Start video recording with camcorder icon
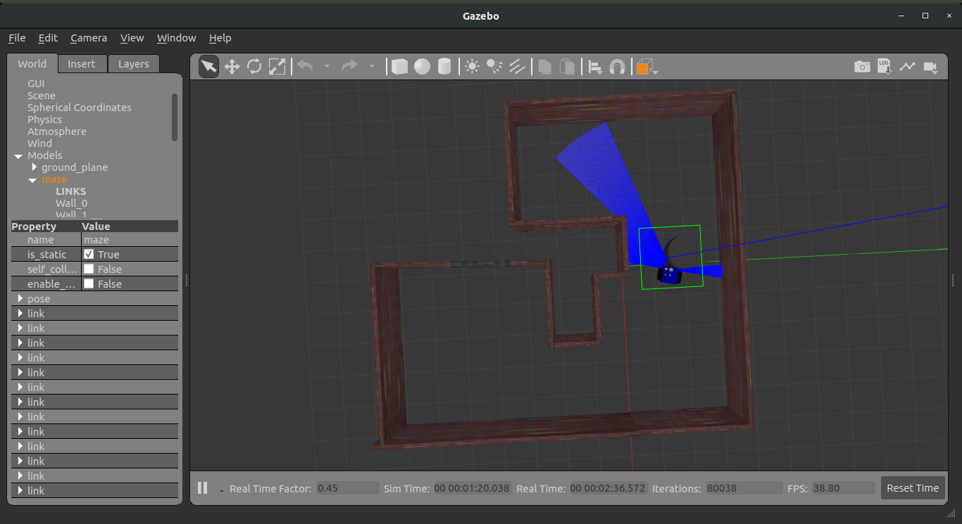 [x=930, y=67]
